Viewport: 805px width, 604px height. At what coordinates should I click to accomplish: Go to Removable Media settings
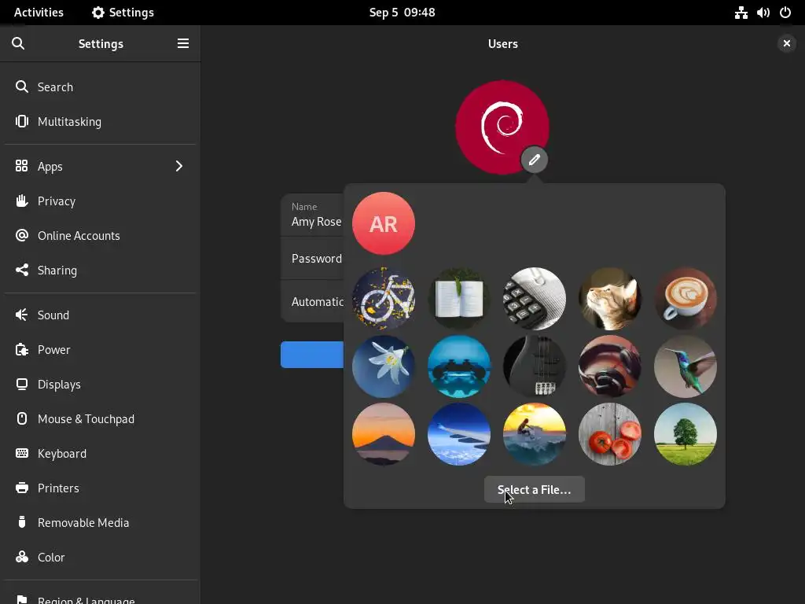[x=100, y=523]
